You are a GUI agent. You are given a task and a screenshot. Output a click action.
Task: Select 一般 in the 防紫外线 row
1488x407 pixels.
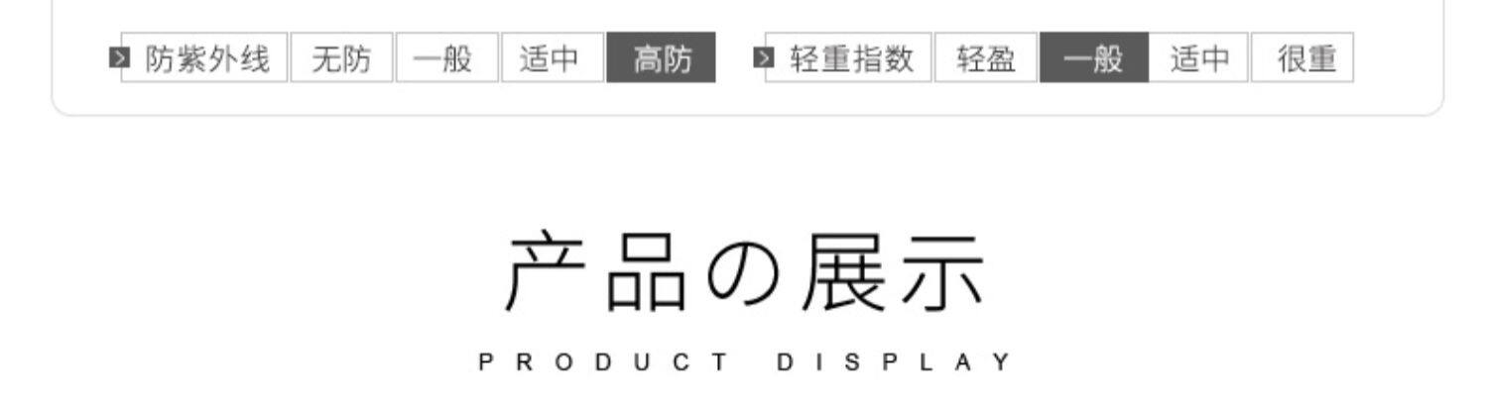[x=447, y=57]
